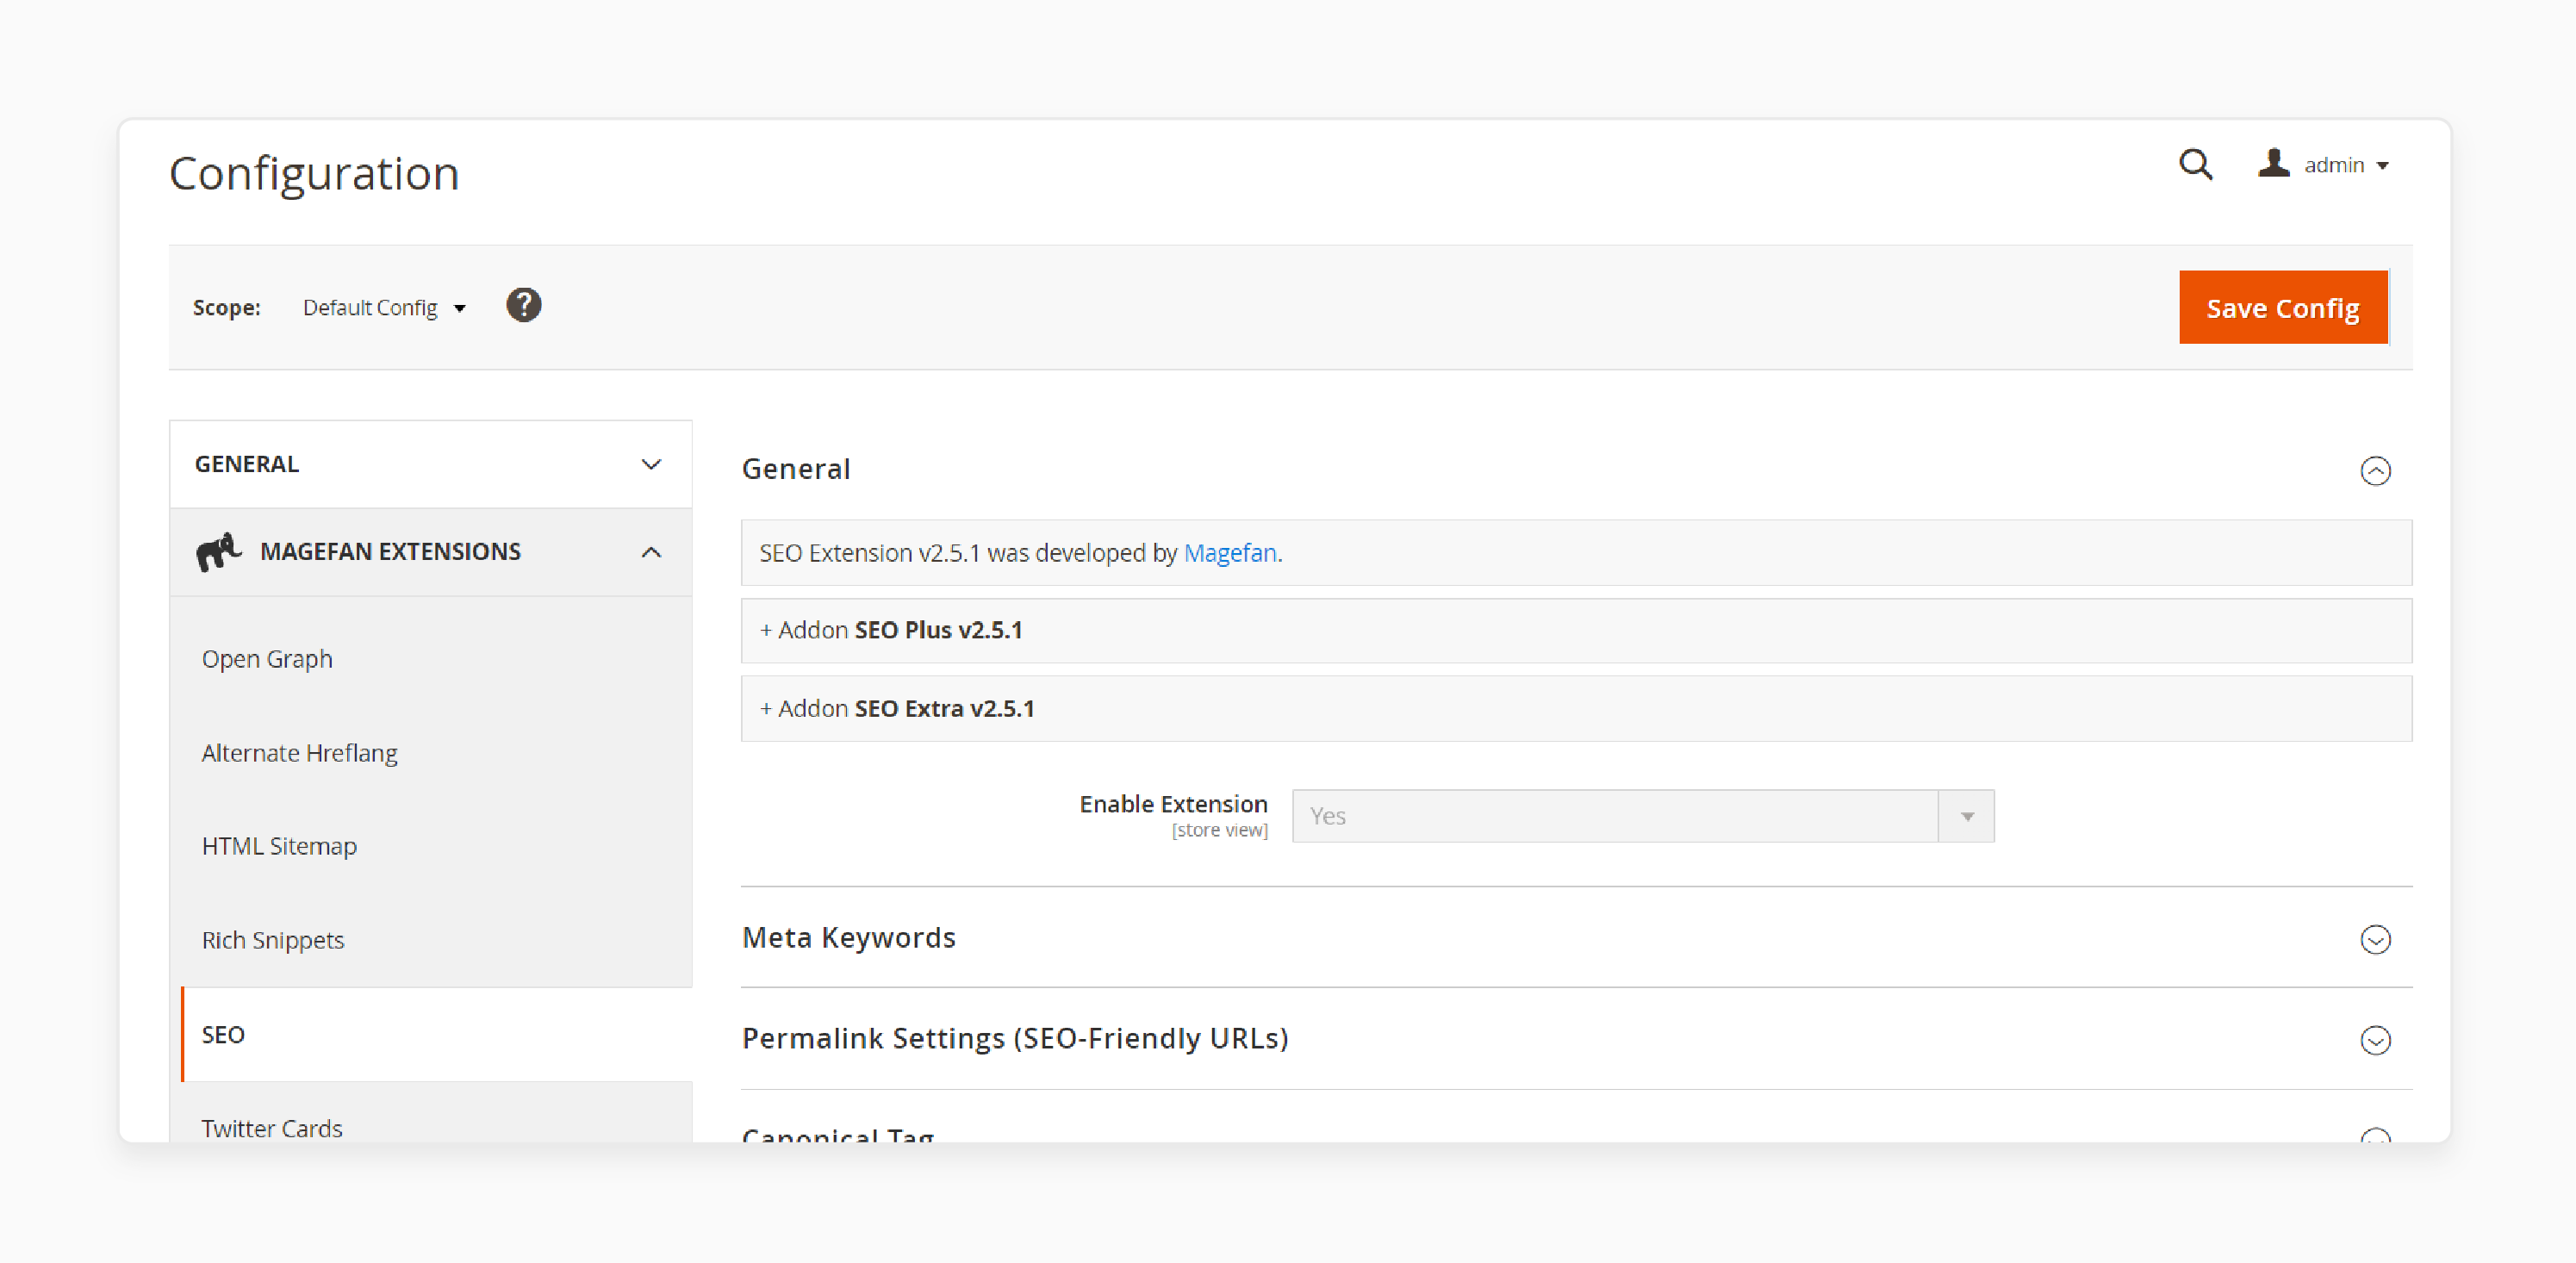This screenshot has height=1263, width=2576.
Task: Click the MAGEFAN EXTENSIONS section label
Action: tap(390, 551)
